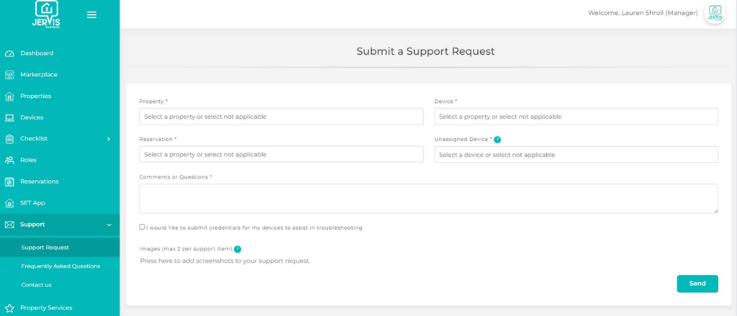Click the Properties house icon
This screenshot has height=316, width=737.
point(9,96)
